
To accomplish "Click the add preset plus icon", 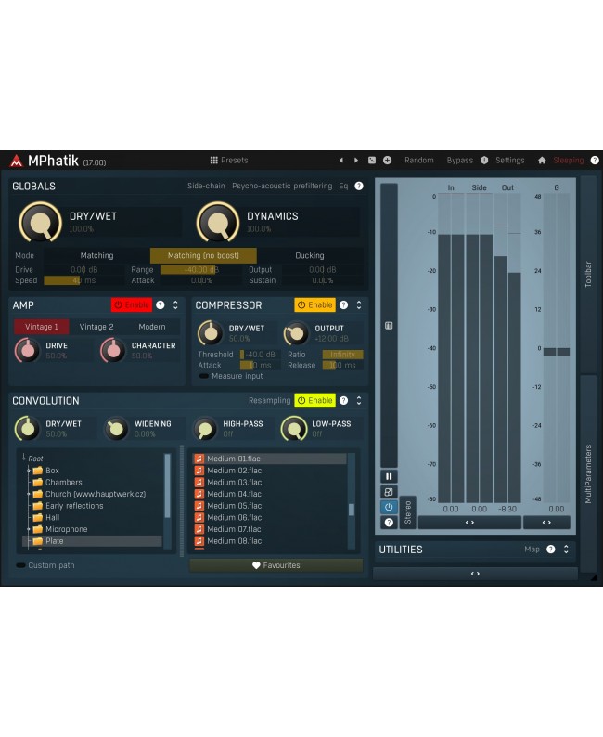I will (x=388, y=161).
